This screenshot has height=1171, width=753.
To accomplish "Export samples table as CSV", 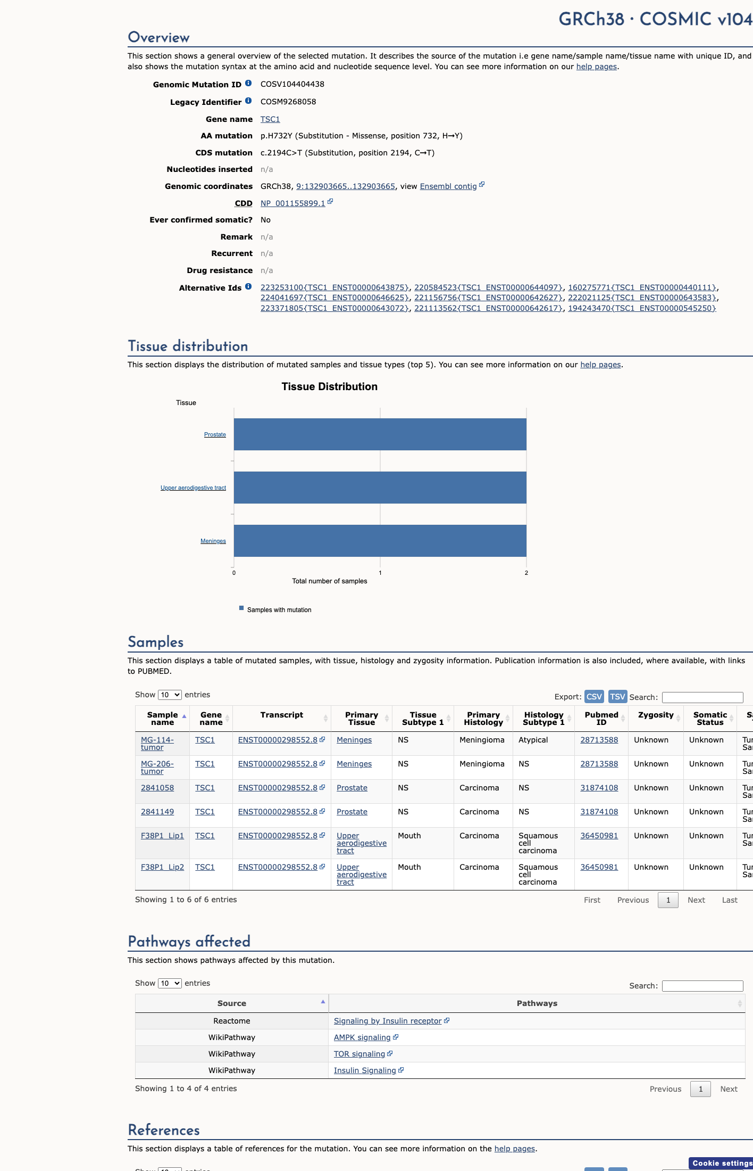I will 594,696.
